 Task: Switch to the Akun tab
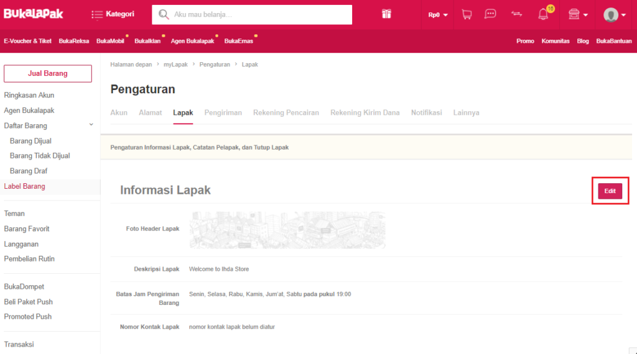coord(119,113)
